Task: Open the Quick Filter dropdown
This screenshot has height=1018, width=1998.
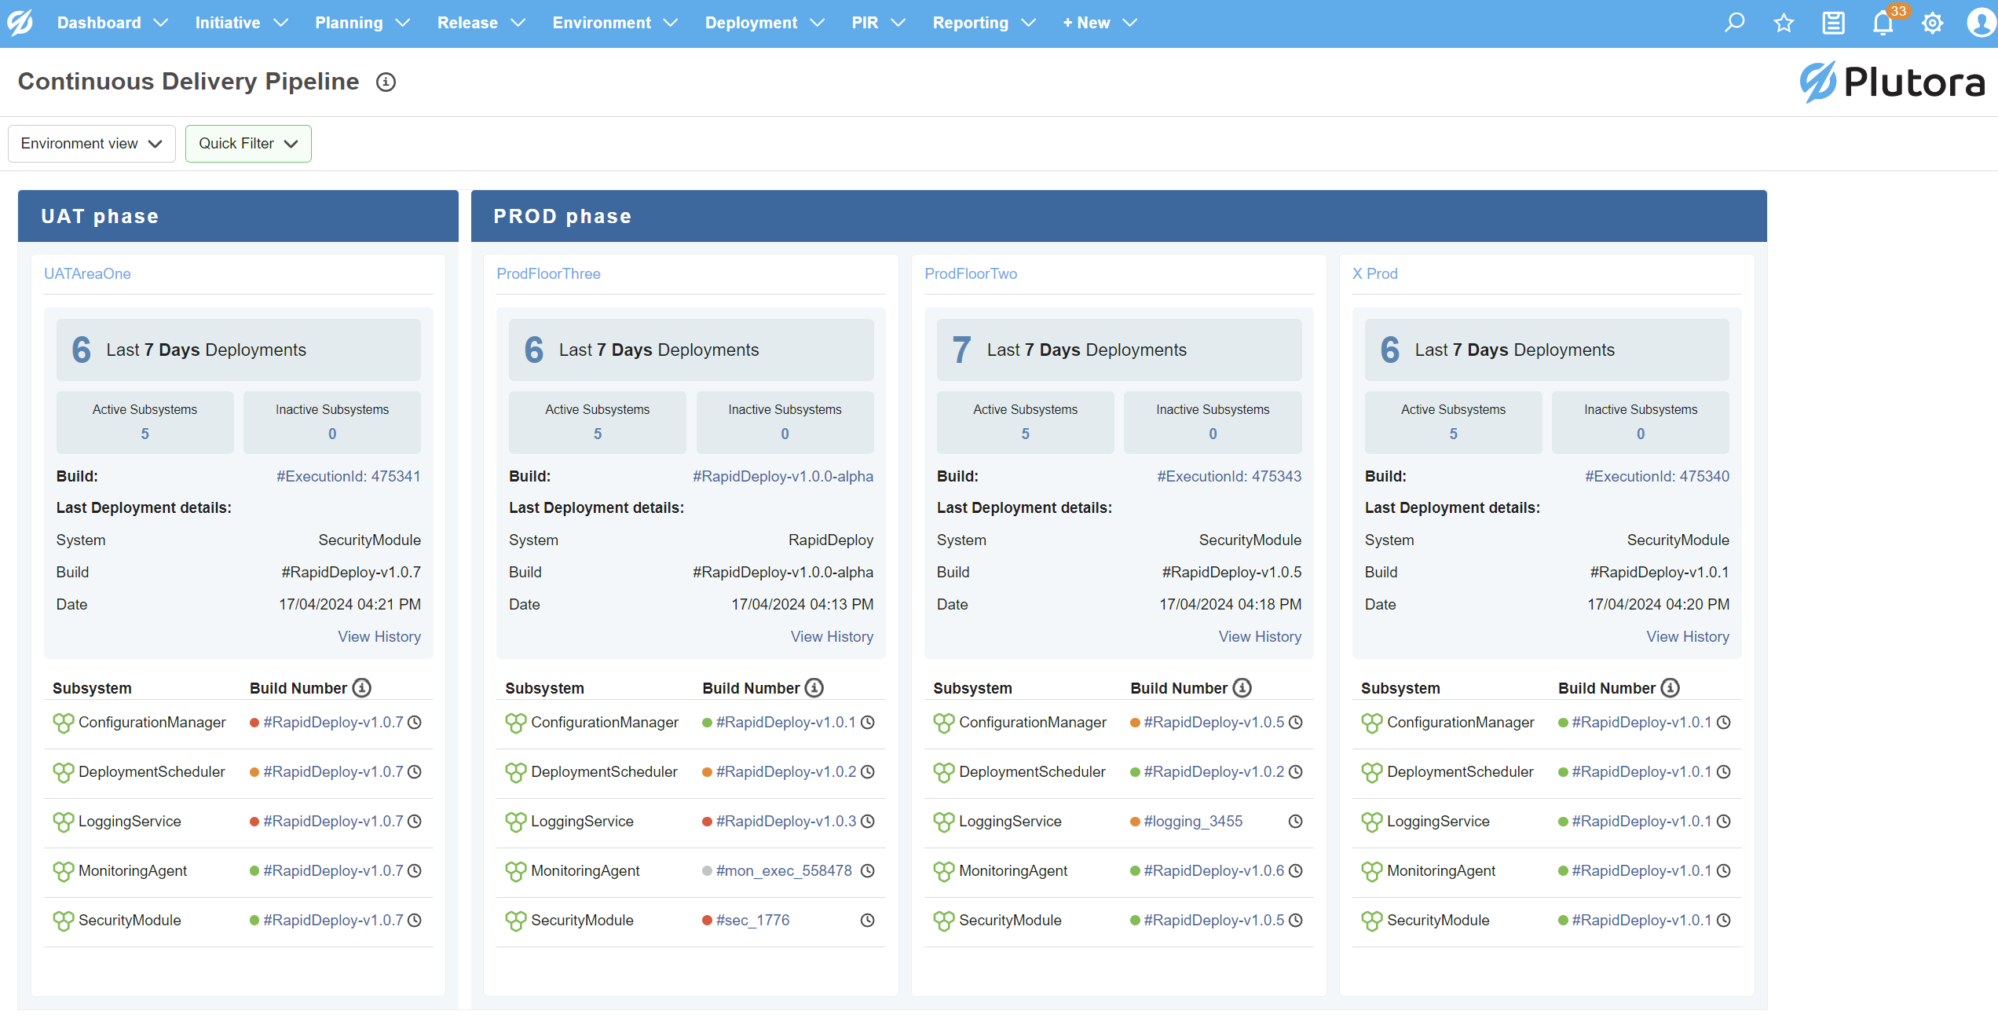Action: 248,144
